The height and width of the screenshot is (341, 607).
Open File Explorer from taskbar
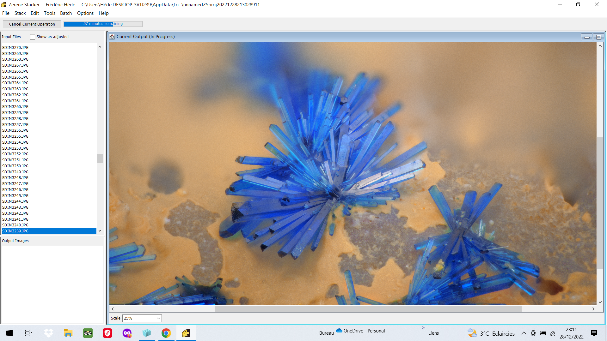click(x=68, y=333)
